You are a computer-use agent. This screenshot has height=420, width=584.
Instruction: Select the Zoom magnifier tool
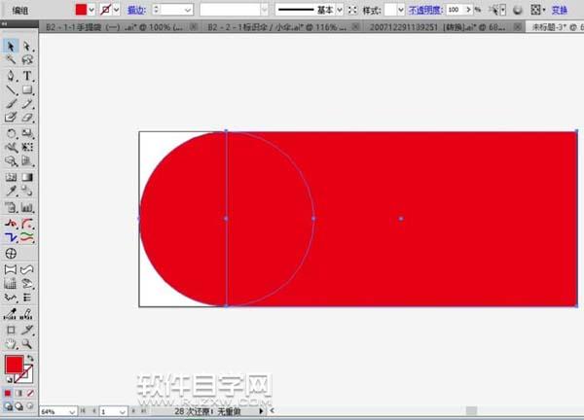click(27, 343)
